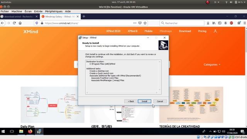
Task: Toggle the Firefox sidebar
Action: click(220, 23)
